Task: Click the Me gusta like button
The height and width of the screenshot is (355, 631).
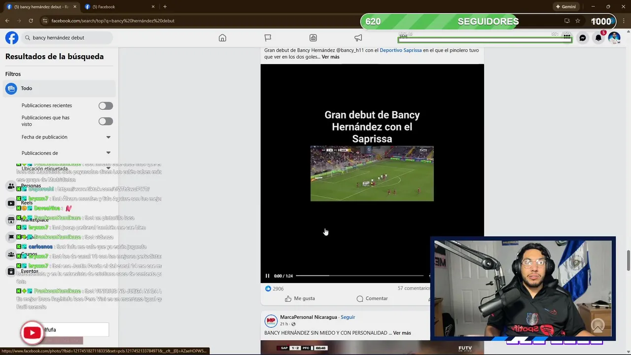Action: [300, 298]
